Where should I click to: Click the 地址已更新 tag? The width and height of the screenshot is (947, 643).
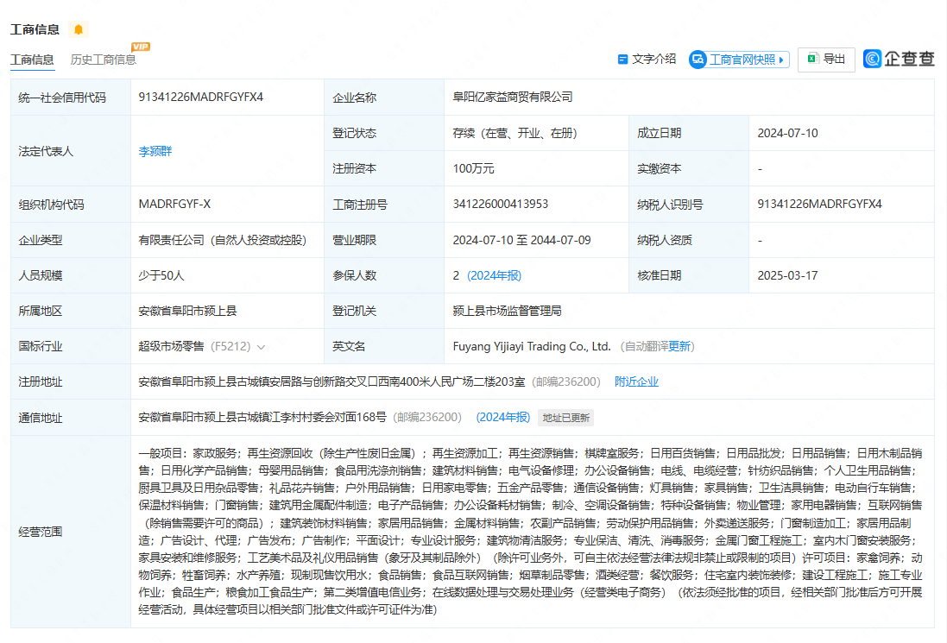tap(565, 418)
